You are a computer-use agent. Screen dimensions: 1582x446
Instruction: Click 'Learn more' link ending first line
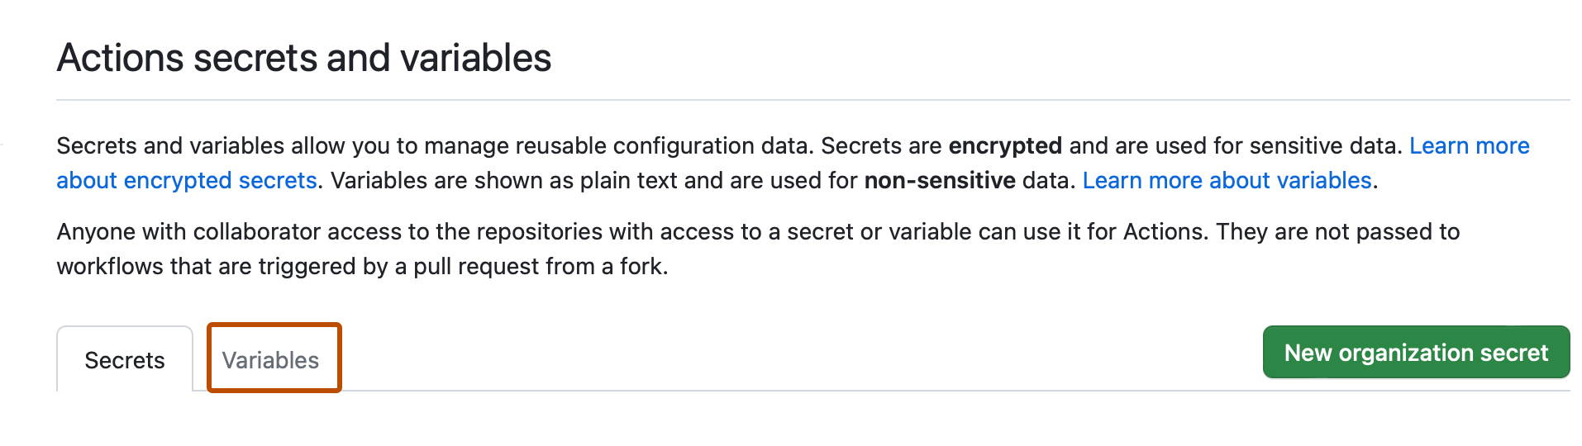1469,145
